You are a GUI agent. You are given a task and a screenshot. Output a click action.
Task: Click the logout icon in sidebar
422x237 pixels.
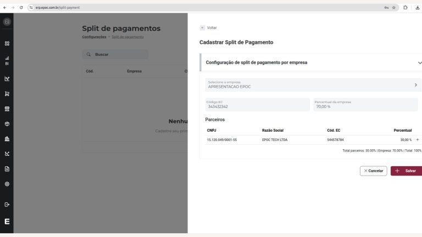7,205
